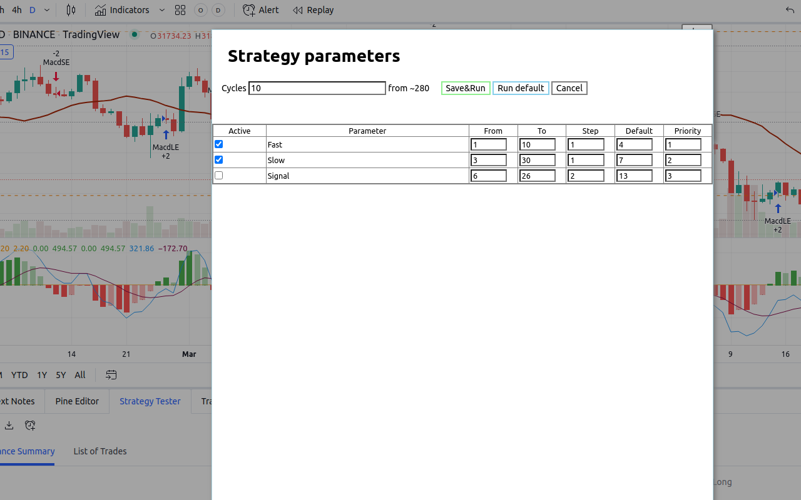Export data with the download icon
Viewport: 801px width, 500px height.
[8, 425]
